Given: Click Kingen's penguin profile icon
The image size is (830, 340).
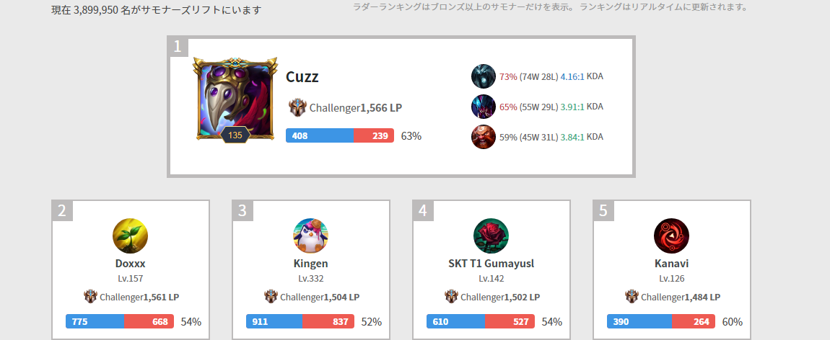Looking at the screenshot, I should (x=311, y=236).
